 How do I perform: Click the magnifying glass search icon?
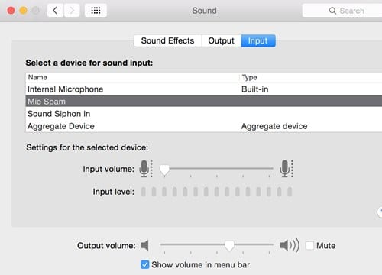point(332,11)
